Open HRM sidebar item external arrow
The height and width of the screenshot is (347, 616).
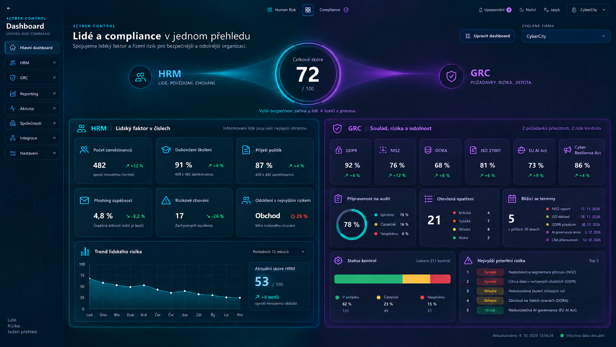point(54,63)
